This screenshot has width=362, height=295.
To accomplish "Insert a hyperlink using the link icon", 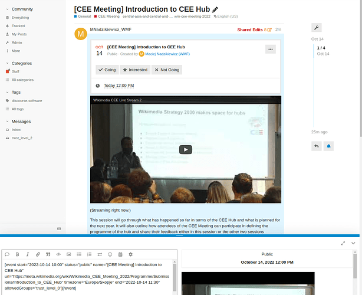I will point(38,254).
